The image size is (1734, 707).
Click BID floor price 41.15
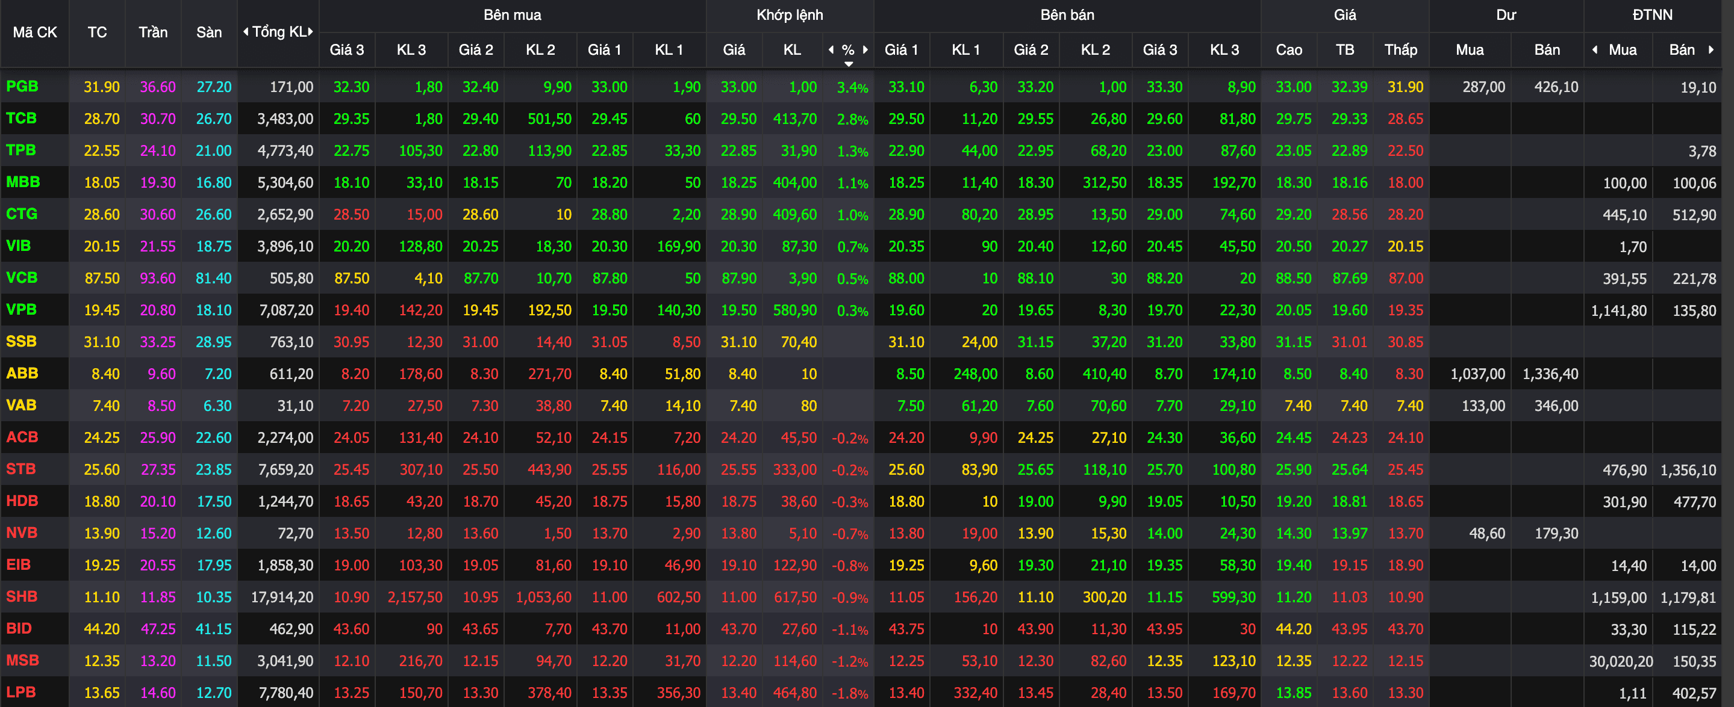[213, 629]
